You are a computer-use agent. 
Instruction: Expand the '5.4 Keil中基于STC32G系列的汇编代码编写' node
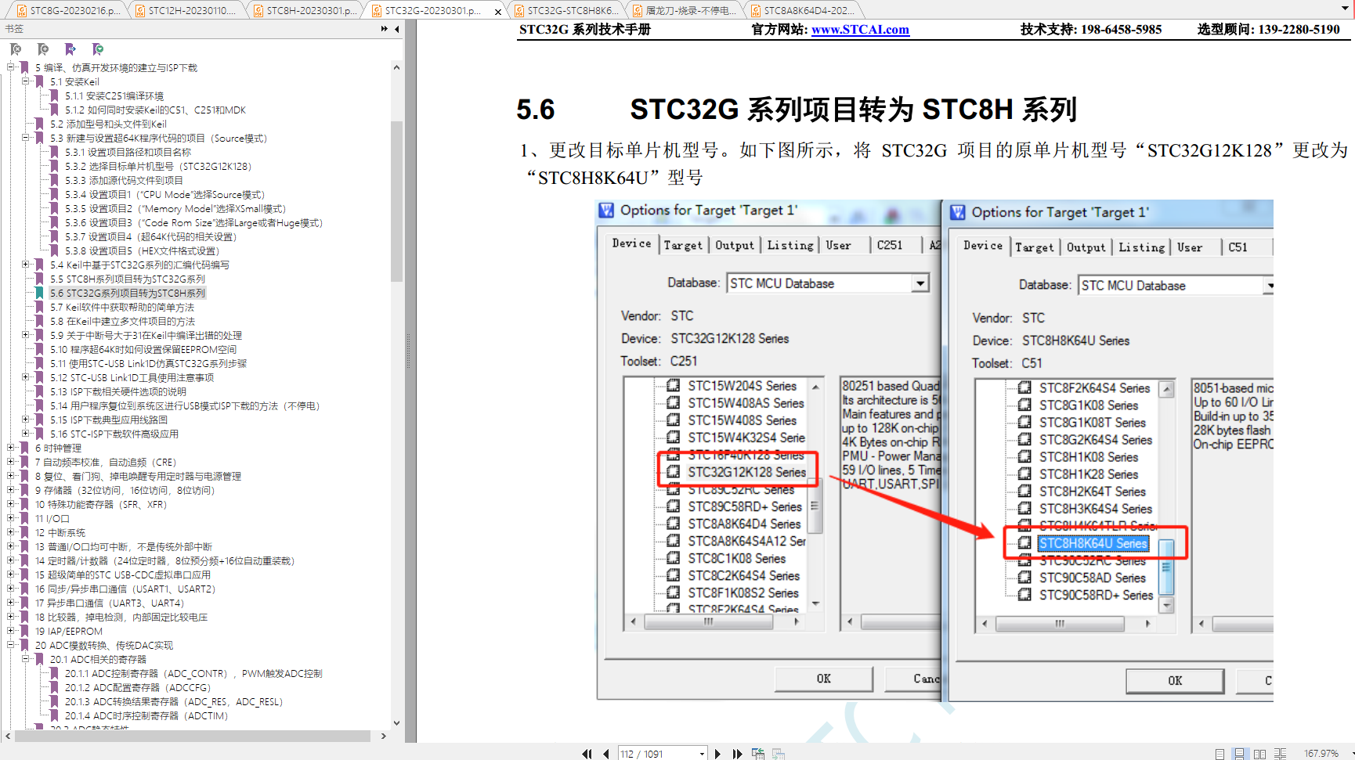coord(26,265)
